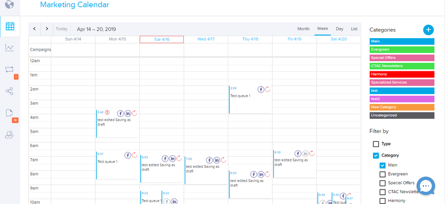Open Monday 6:37 Test queue 1 event

point(118,165)
